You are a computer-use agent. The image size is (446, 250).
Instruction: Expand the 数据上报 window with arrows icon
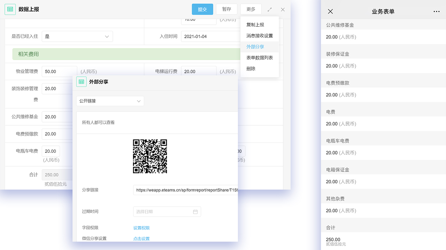point(270,10)
